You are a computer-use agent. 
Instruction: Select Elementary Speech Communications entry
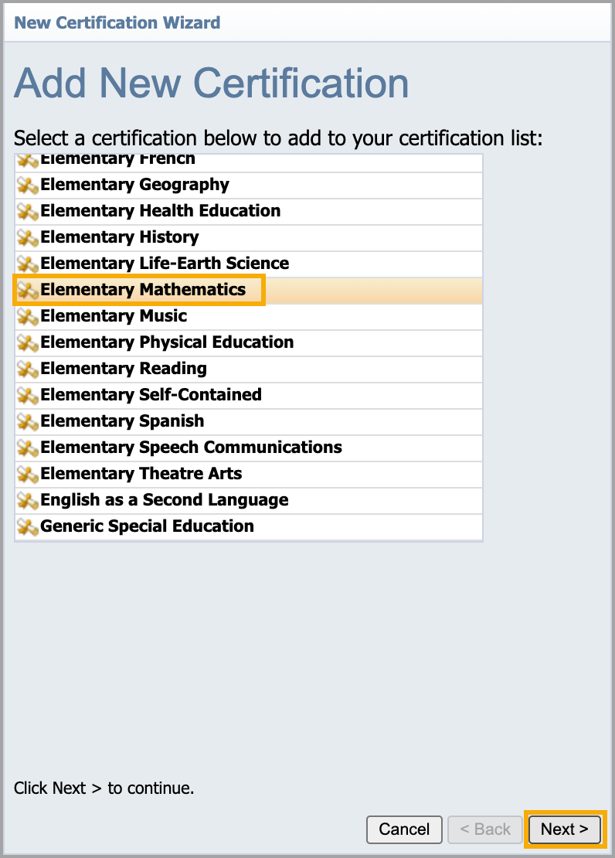(191, 448)
